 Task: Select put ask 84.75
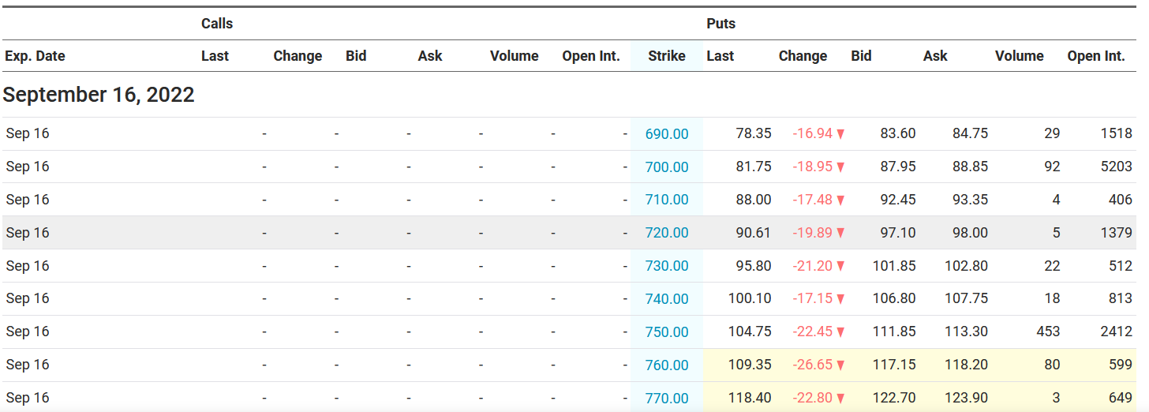coord(970,133)
